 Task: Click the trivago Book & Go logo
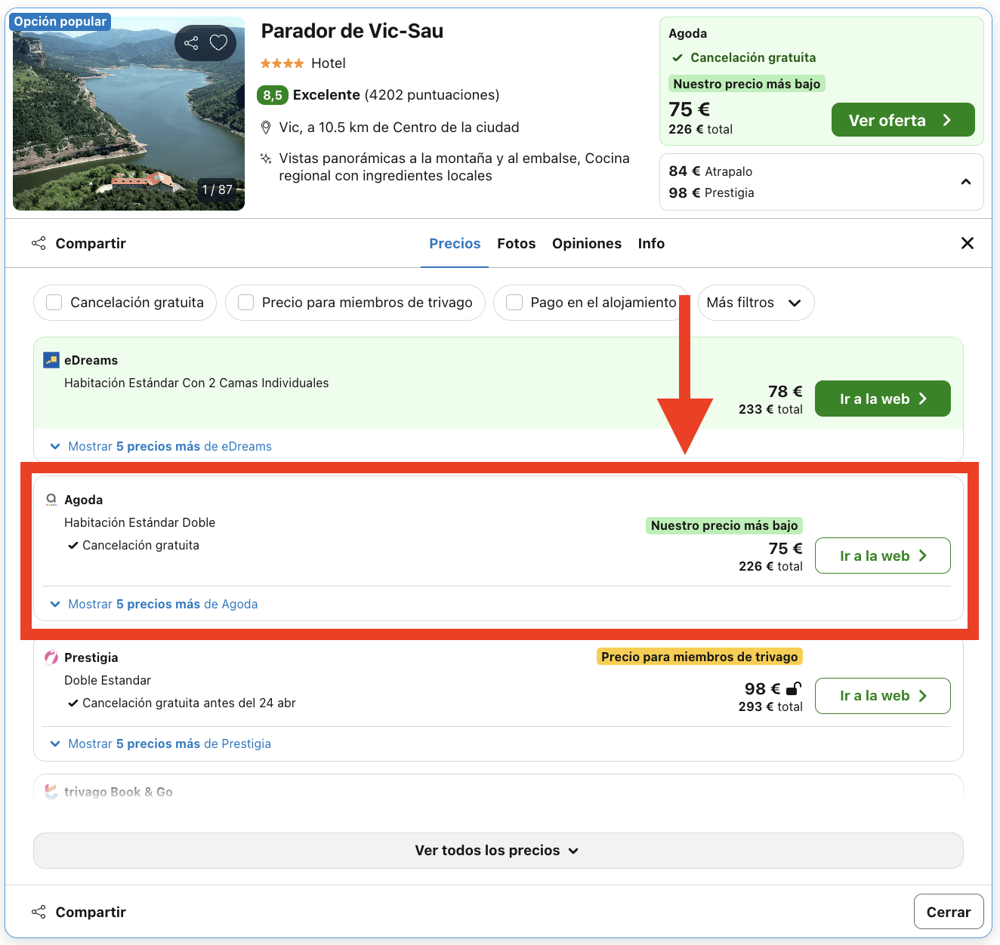pyautogui.click(x=51, y=791)
